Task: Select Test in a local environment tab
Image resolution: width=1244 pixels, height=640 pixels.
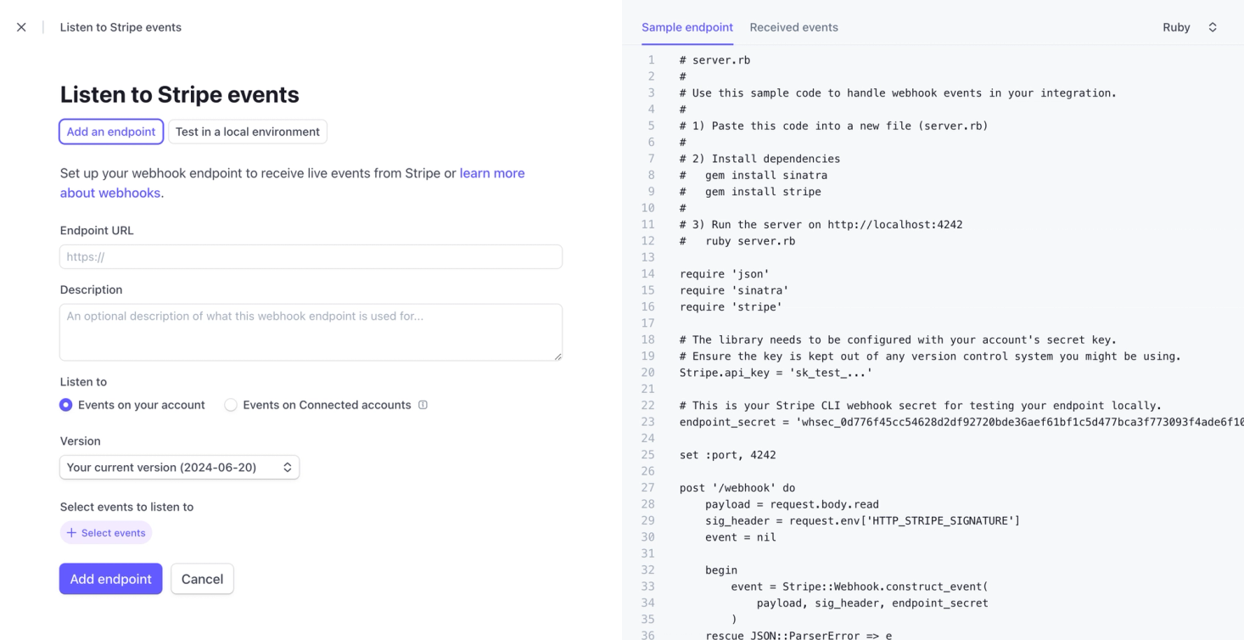Action: pos(248,132)
